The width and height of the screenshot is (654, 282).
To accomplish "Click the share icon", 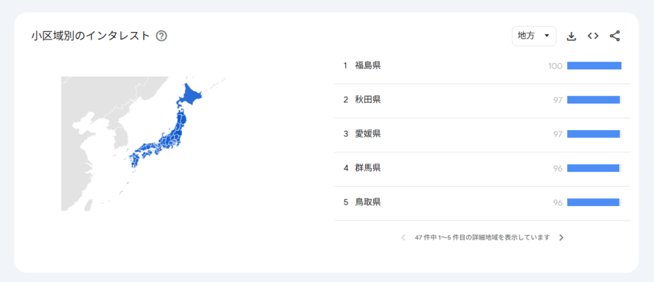I will coord(614,36).
